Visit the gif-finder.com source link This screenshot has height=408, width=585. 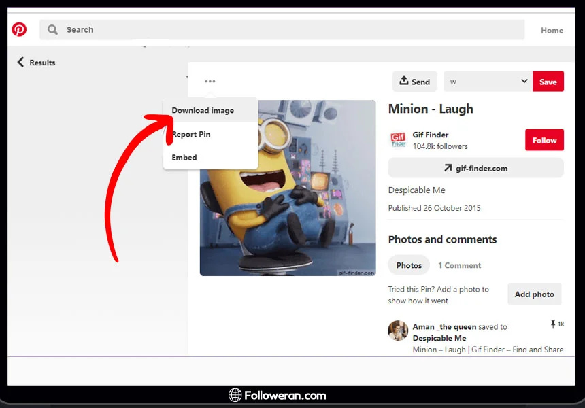point(475,168)
